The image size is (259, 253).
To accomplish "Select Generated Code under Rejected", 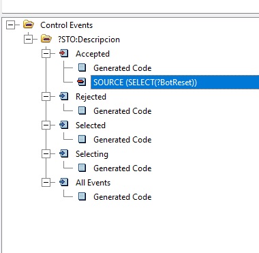I will pyautogui.click(x=123, y=111).
